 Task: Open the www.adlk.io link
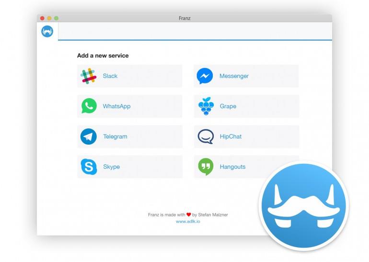click(x=188, y=222)
